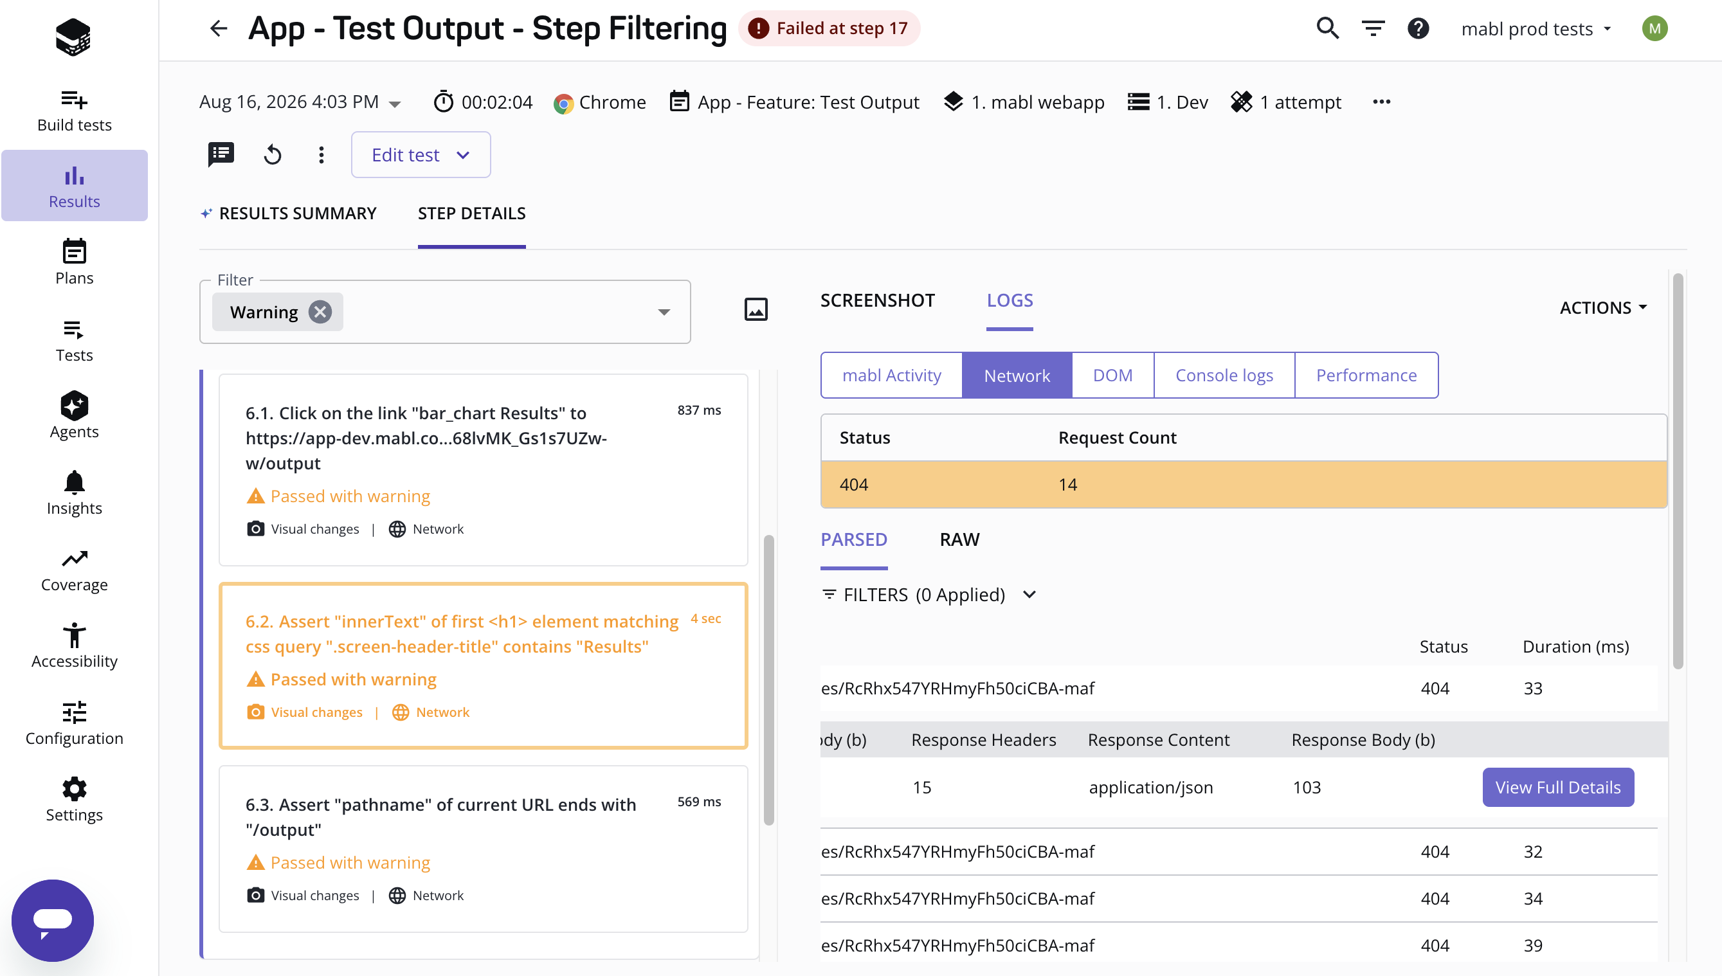Viewport: 1722px width, 976px height.
Task: Click the user avatar M
Action: pyautogui.click(x=1654, y=29)
